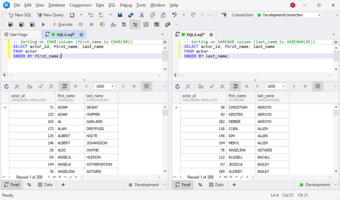Close the SQL2.sql tab
Screen dimensions: 340x200
click(x=211, y=35)
